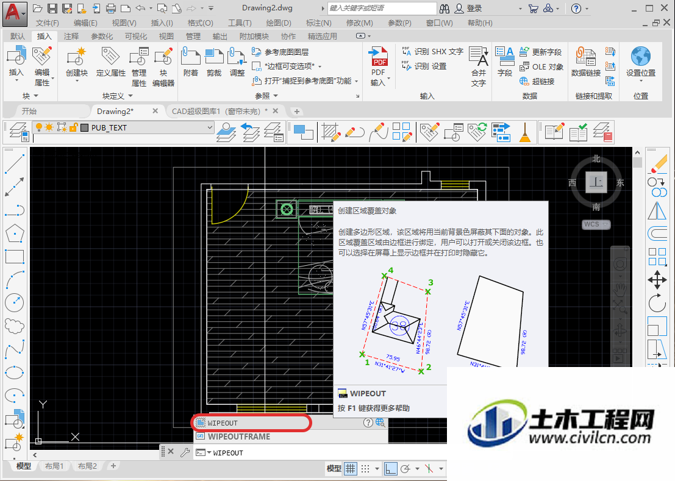Toggle polar tracking in status bar

pyautogui.click(x=405, y=469)
